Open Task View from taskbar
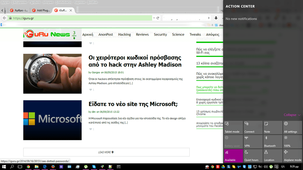 coord(20,167)
